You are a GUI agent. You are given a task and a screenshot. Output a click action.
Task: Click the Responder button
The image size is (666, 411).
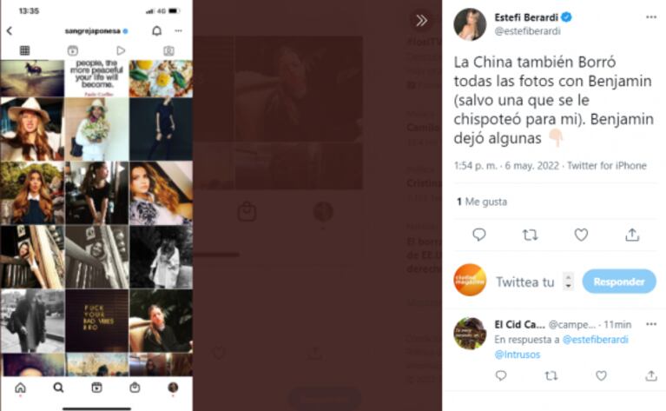(x=619, y=282)
